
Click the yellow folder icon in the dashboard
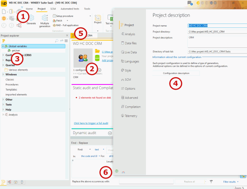tap(97, 51)
